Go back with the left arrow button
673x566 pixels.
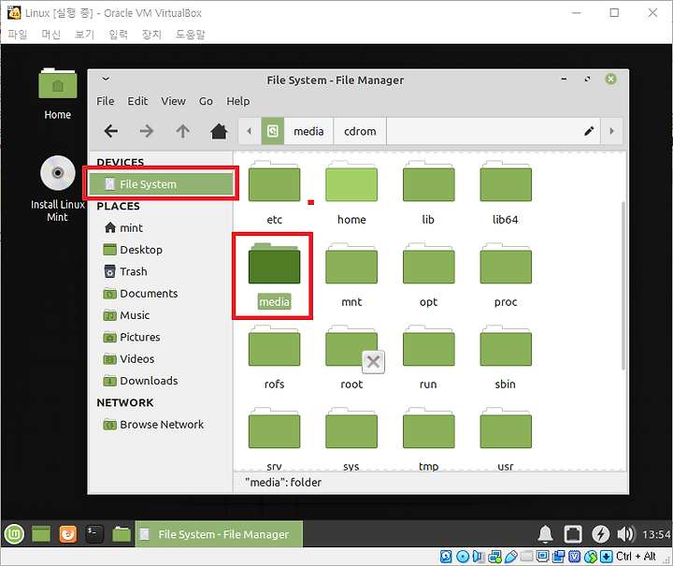110,131
